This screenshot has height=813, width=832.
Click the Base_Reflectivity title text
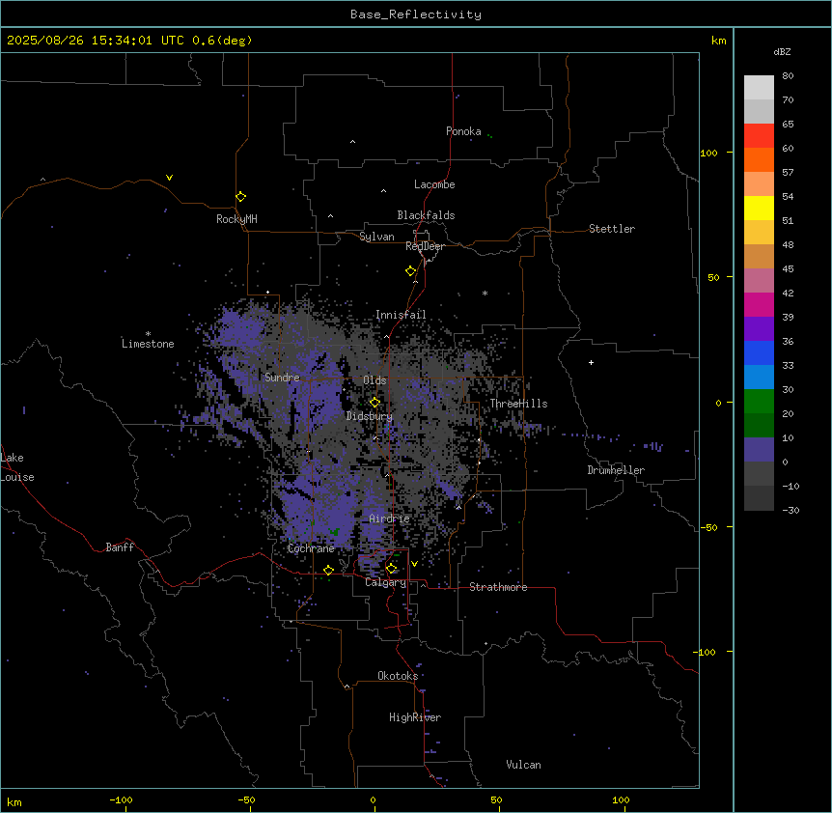coord(416,14)
